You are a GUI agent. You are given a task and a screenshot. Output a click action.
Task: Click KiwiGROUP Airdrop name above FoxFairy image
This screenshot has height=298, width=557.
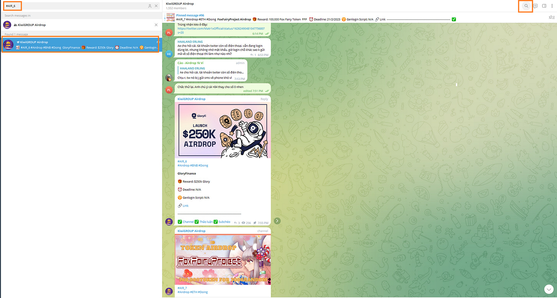[191, 231]
